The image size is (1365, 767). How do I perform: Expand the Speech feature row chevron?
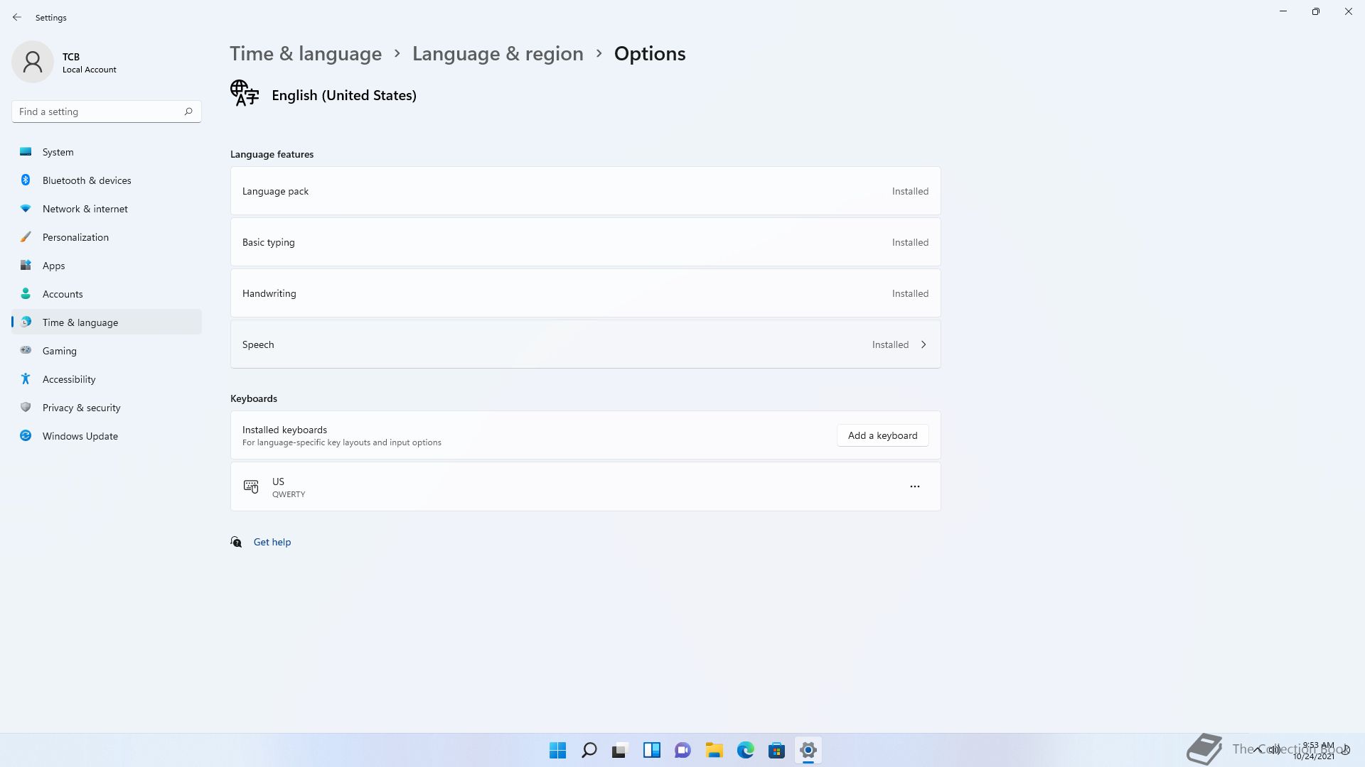(x=924, y=344)
